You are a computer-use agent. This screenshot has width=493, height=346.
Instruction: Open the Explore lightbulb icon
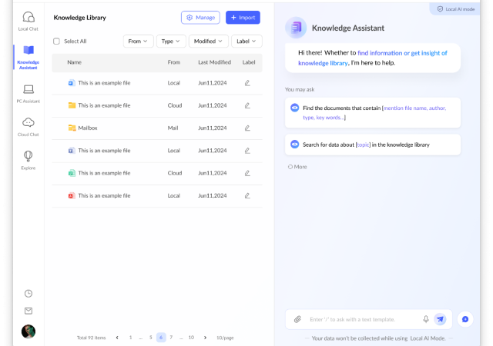[29, 159]
